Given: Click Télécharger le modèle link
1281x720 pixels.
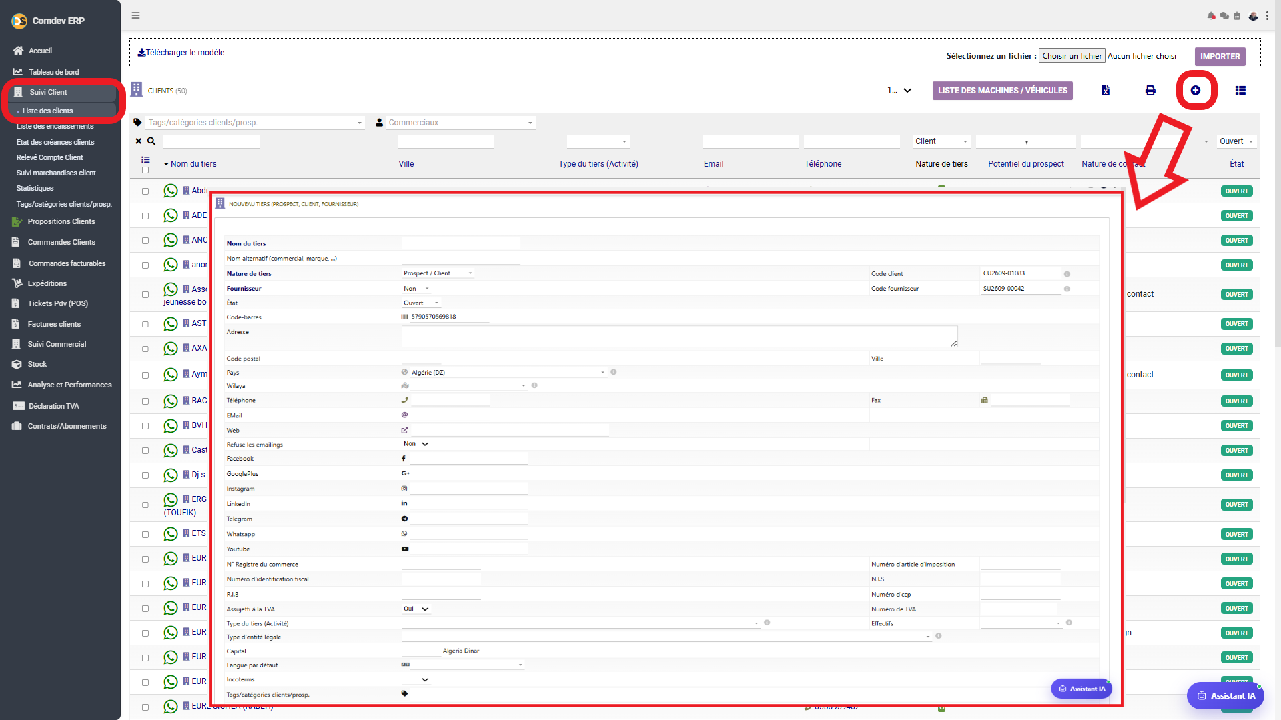Looking at the screenshot, I should (x=181, y=53).
